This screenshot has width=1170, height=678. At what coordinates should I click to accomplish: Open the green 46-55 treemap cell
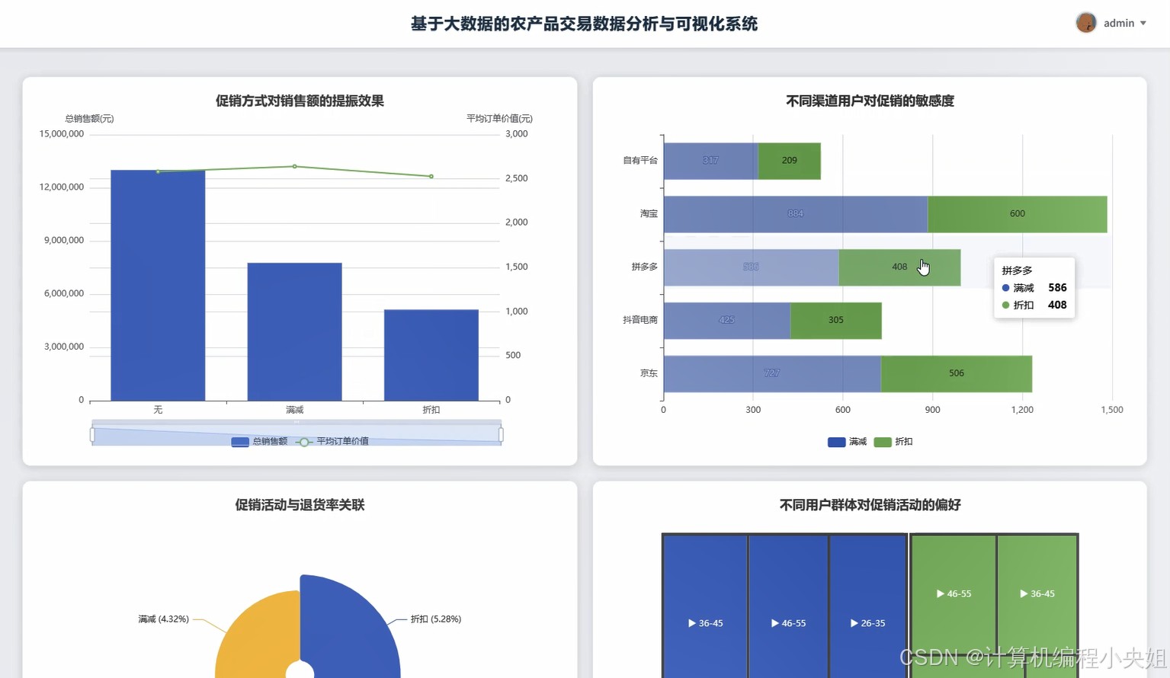tap(954, 593)
